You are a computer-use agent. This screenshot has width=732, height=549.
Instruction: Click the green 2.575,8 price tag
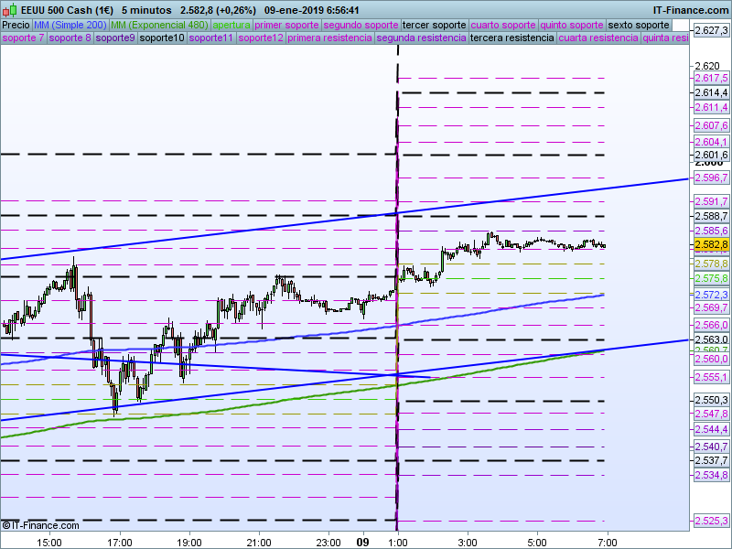pos(712,279)
